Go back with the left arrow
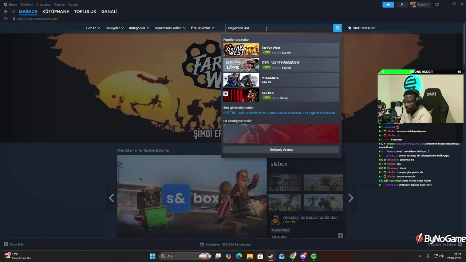Viewport: 466px width, 262px height. (x=5, y=12)
